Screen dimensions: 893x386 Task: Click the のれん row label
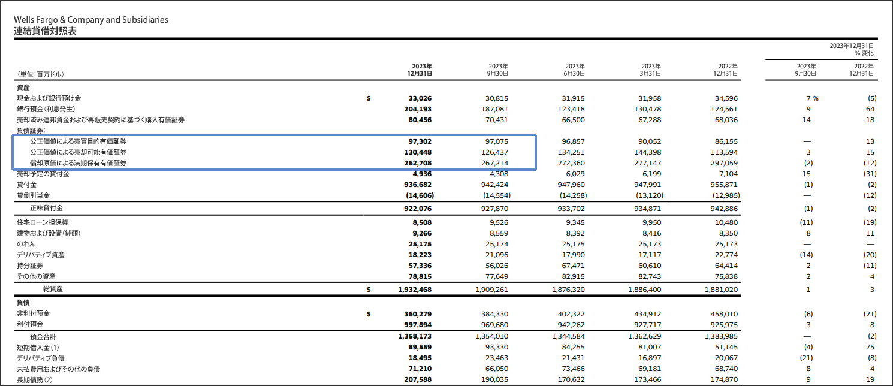click(x=26, y=244)
